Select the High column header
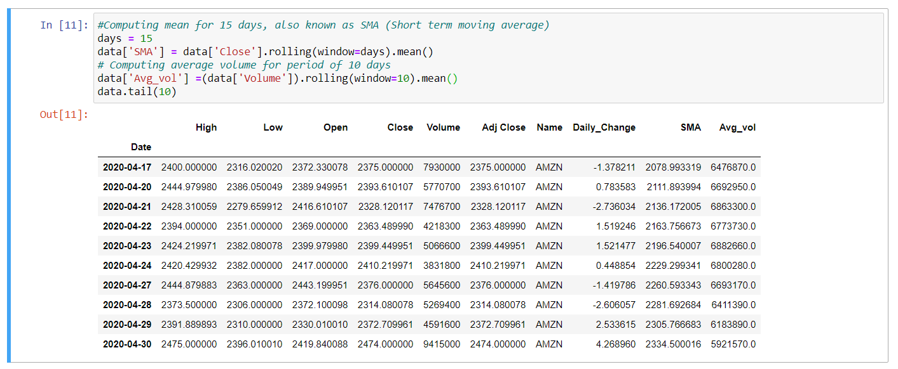This screenshot has height=369, width=898. pyautogui.click(x=206, y=127)
